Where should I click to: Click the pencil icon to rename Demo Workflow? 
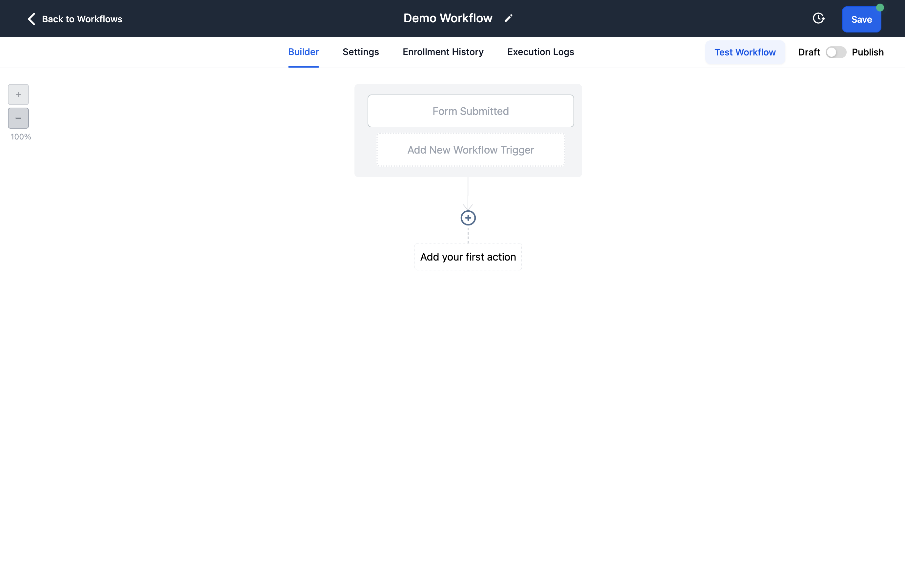[x=508, y=18]
